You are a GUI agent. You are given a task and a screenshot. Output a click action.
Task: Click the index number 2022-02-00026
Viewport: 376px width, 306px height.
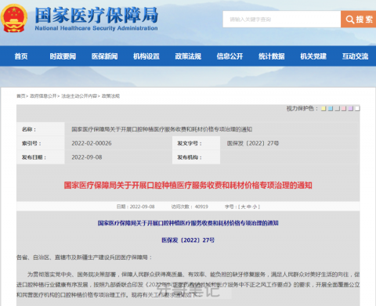click(92, 143)
